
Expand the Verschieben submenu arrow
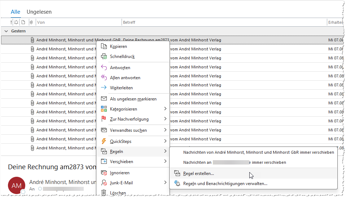click(x=165, y=162)
